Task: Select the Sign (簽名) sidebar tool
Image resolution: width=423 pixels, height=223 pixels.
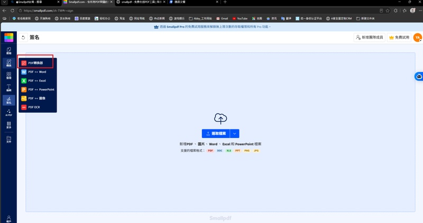Action: pos(8,100)
